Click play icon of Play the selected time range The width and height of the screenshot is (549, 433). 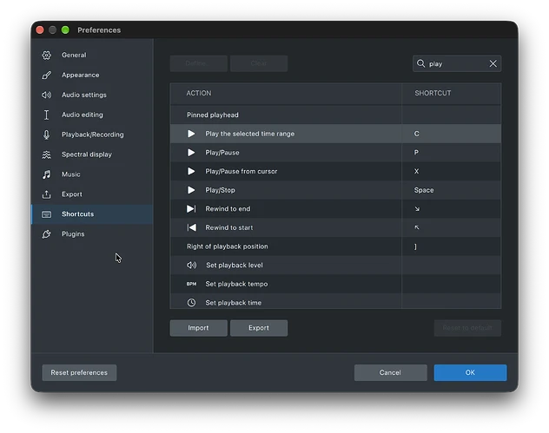pyautogui.click(x=191, y=134)
